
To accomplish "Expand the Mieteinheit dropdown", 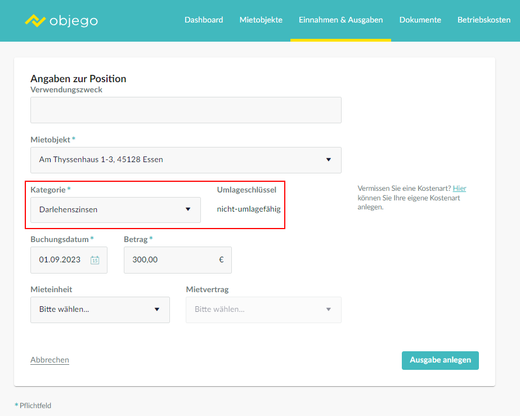I will click(100, 310).
